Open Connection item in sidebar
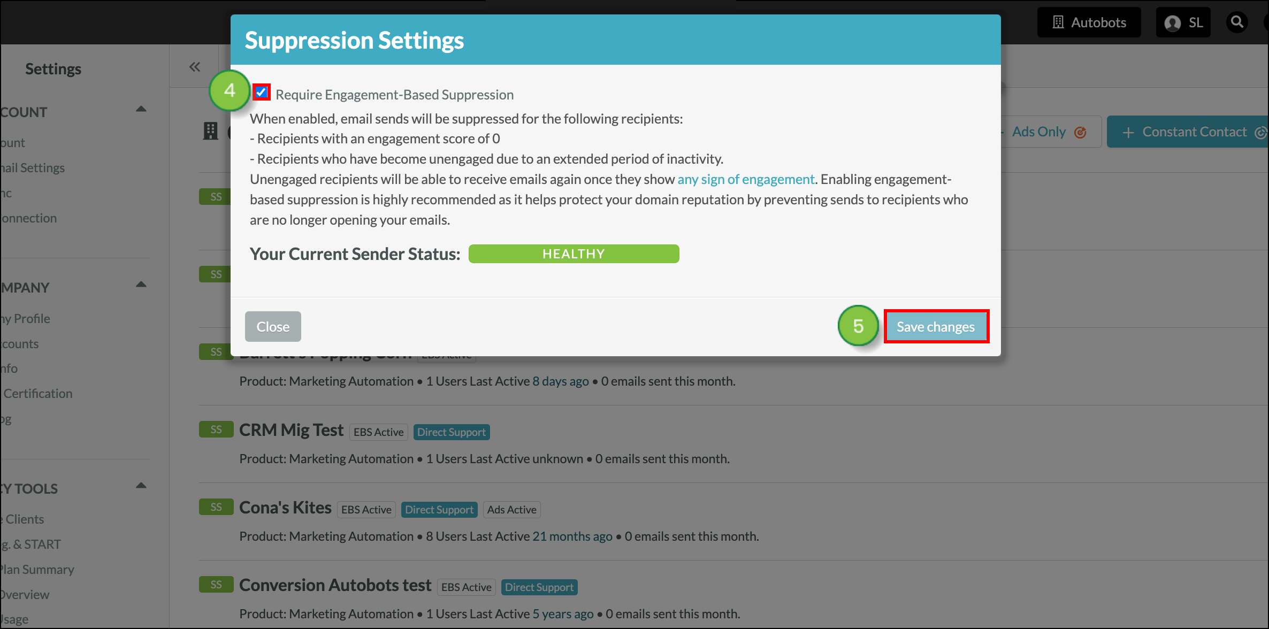The height and width of the screenshot is (629, 1269). tap(28, 218)
